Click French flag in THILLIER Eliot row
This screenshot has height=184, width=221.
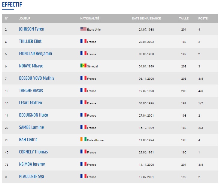tap(83, 41)
